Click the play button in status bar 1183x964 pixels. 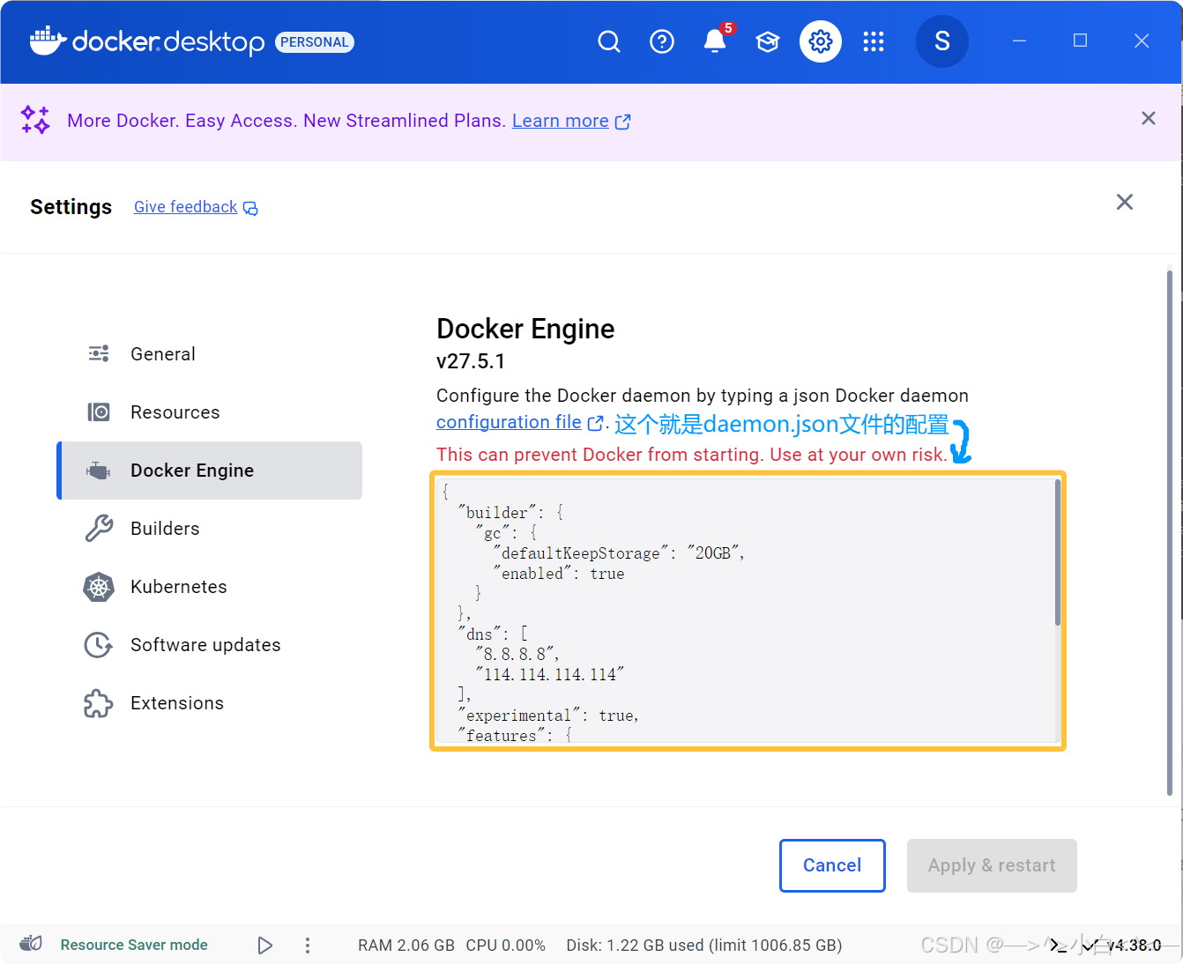click(264, 945)
